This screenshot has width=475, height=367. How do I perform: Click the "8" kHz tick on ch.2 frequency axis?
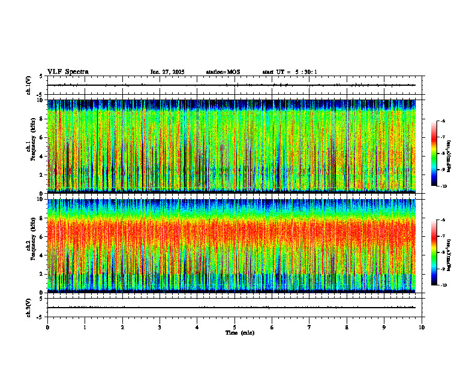point(42,218)
